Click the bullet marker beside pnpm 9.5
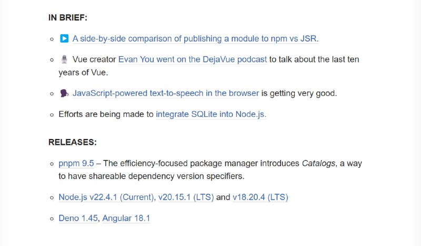The image size is (421, 246). point(52,164)
